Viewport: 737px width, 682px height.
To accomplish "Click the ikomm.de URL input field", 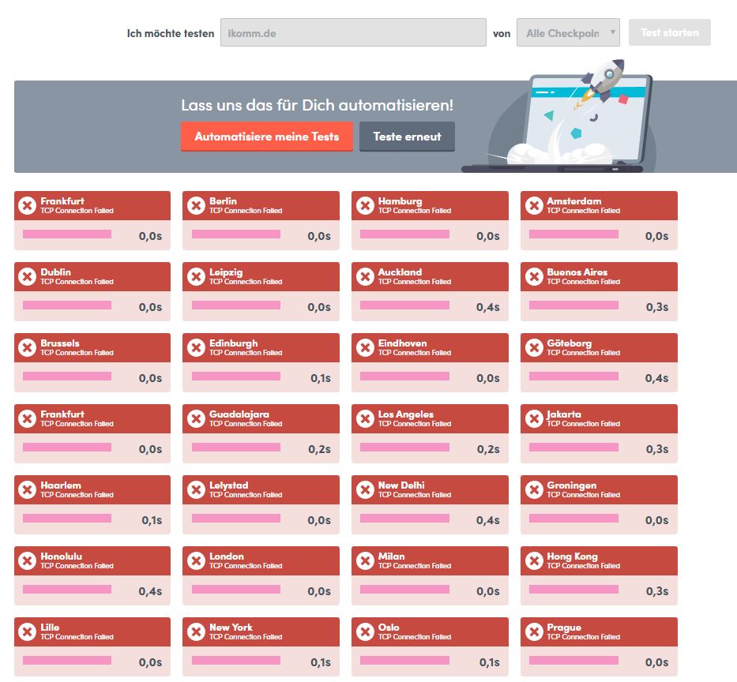I will [352, 33].
